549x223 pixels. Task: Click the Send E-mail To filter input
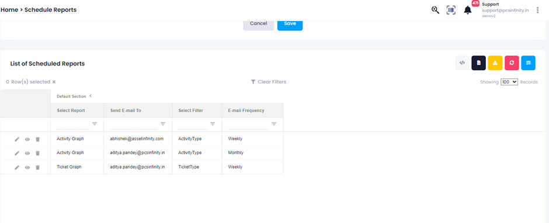[x=133, y=124]
